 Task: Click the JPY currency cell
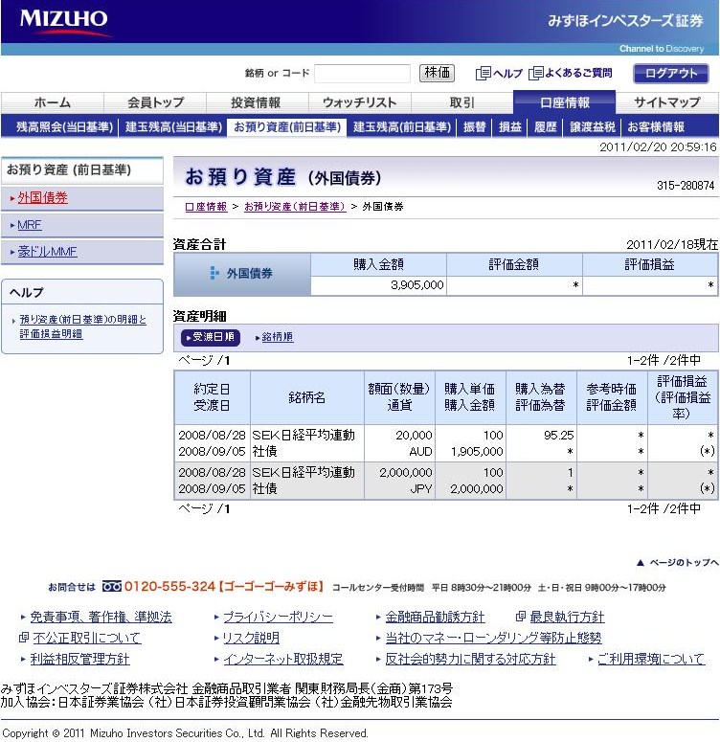(421, 488)
